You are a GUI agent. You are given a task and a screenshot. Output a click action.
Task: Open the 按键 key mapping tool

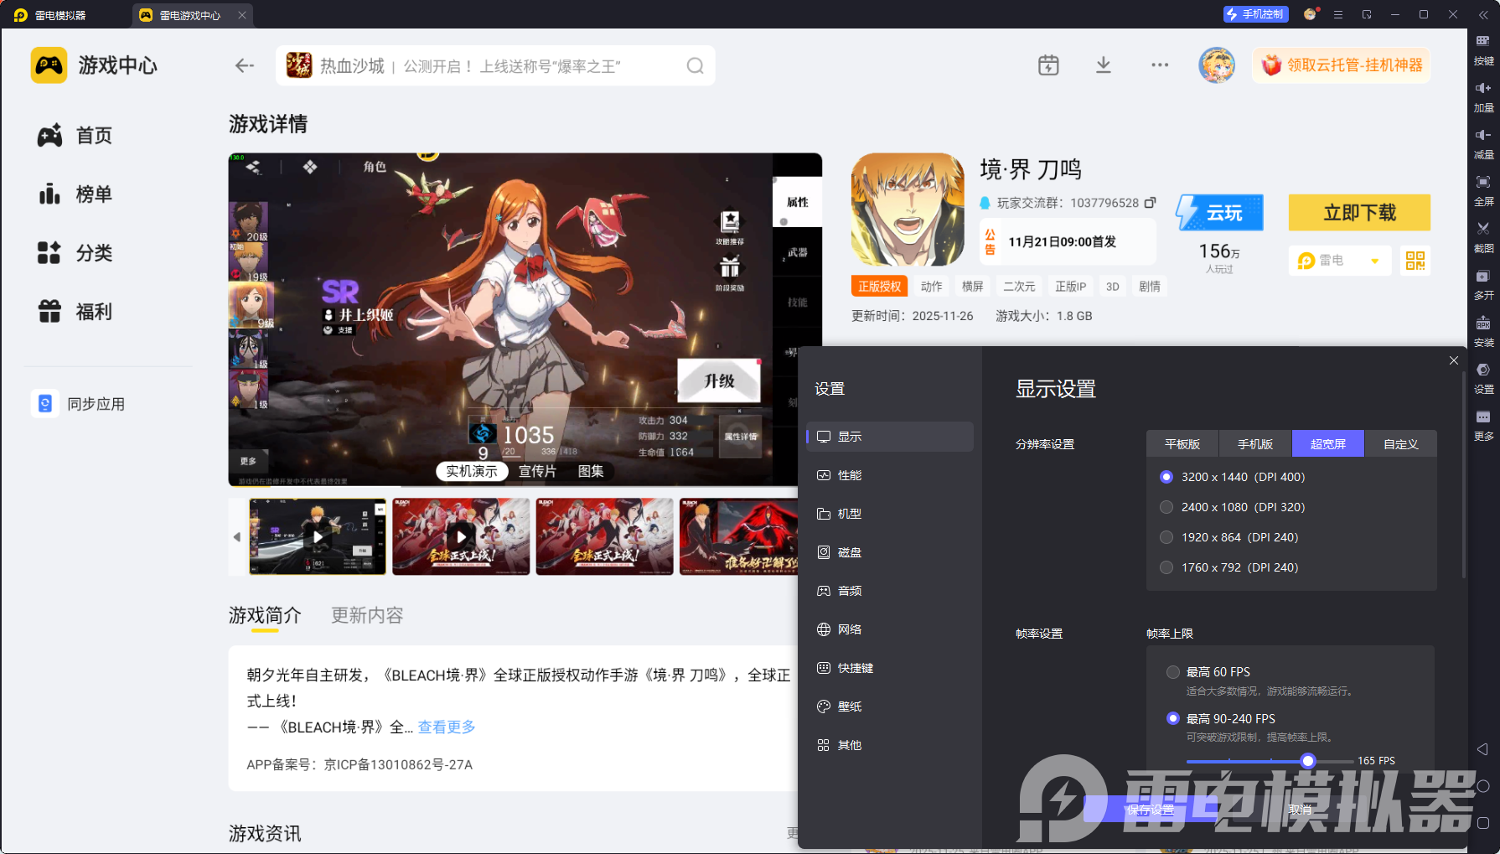tap(1483, 49)
